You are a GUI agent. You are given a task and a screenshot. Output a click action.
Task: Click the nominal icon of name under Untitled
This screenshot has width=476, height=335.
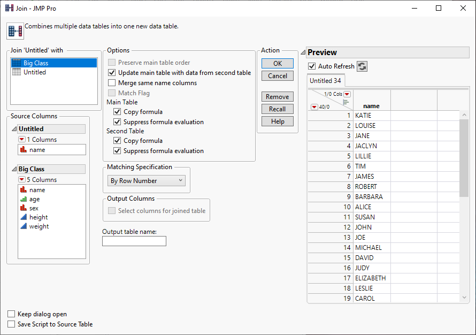[24, 149]
